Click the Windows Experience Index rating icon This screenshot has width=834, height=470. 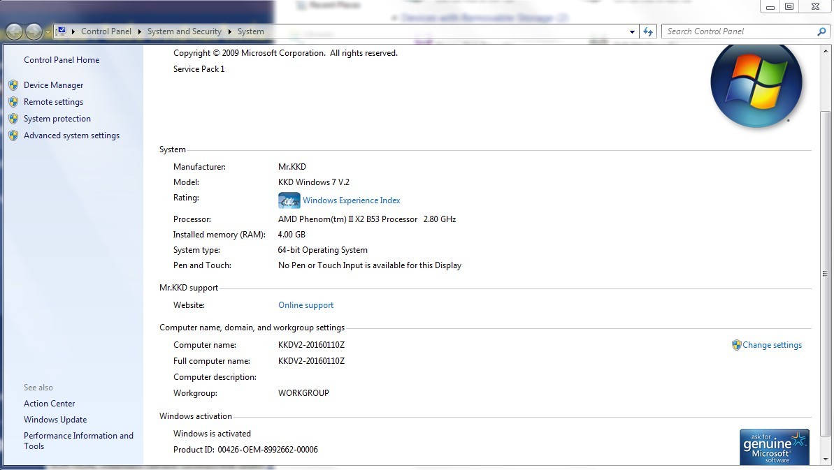289,200
